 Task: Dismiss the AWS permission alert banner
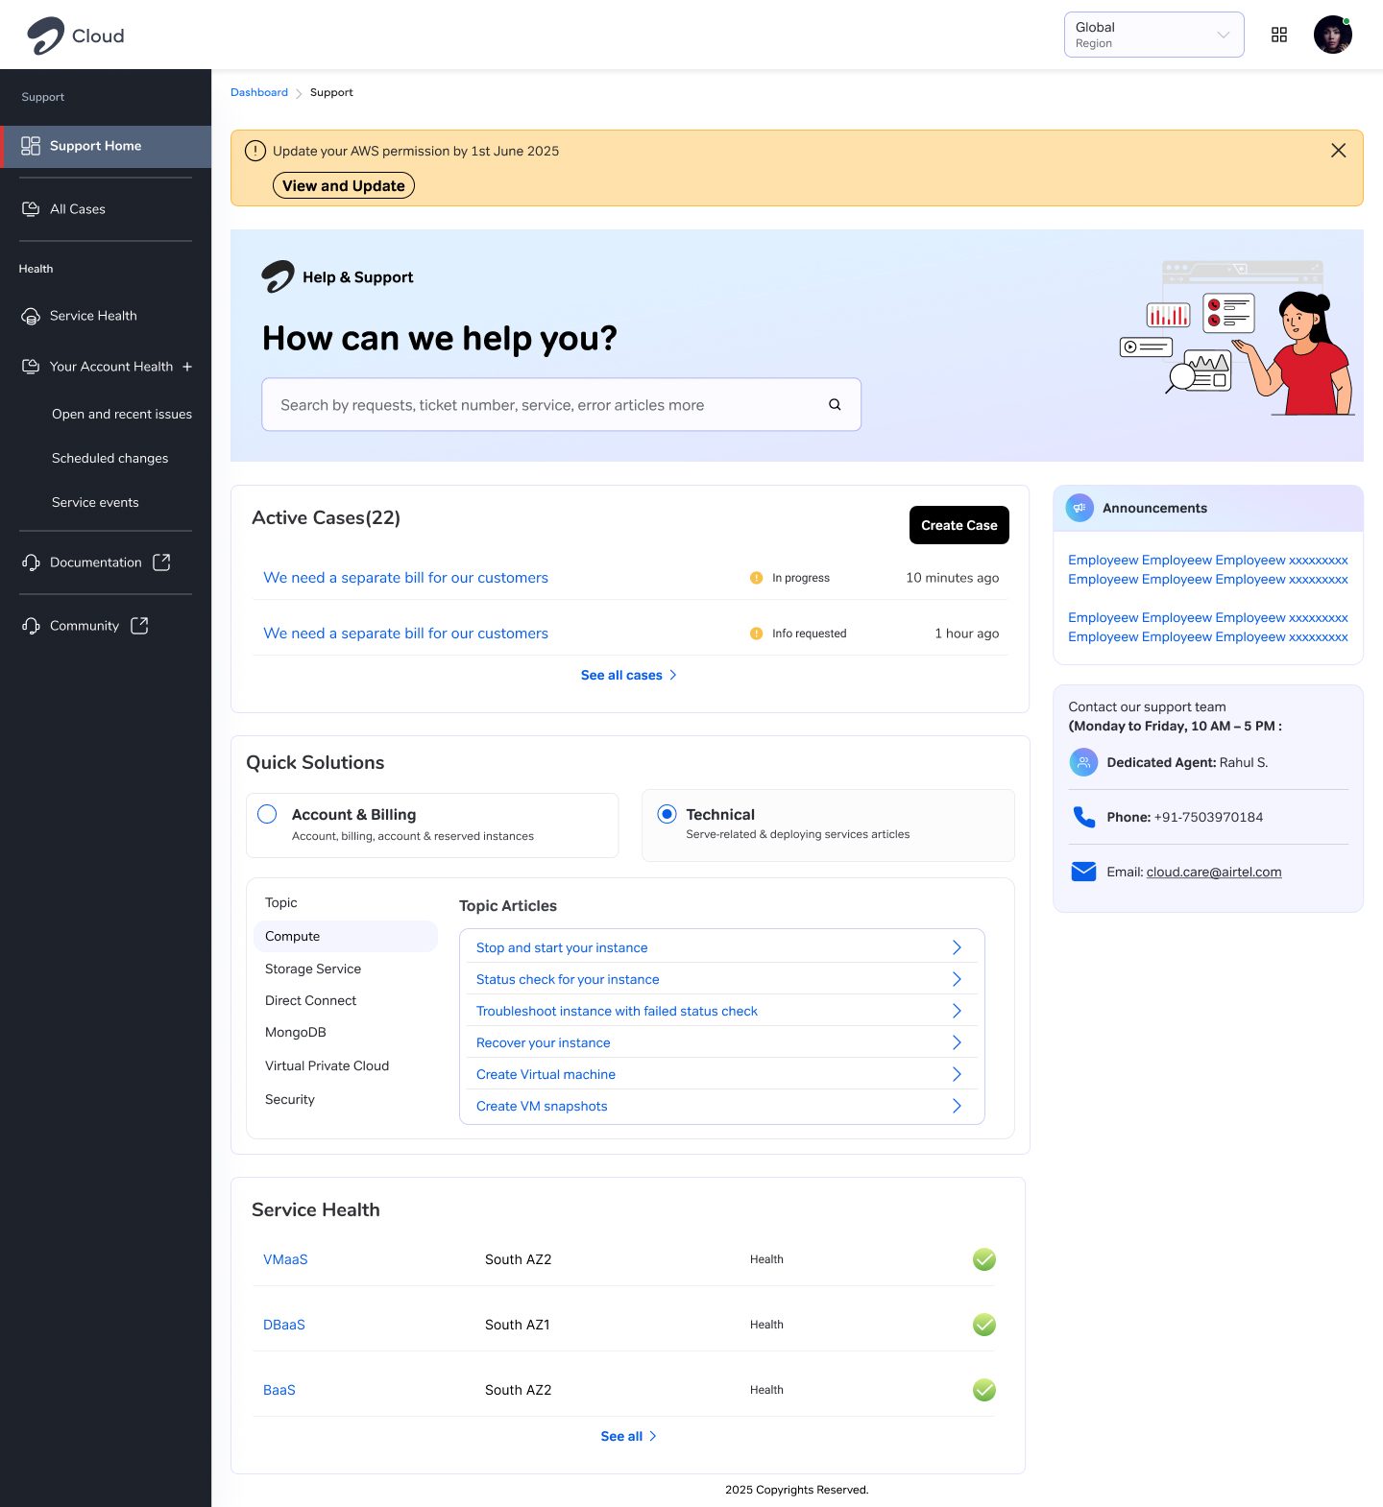1338,151
